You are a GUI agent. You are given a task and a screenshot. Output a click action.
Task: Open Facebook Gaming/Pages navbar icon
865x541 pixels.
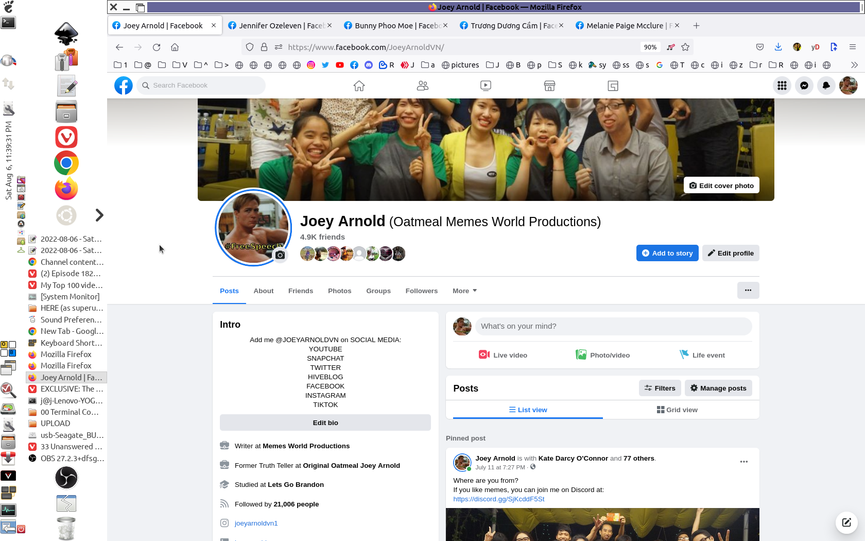coord(613,86)
